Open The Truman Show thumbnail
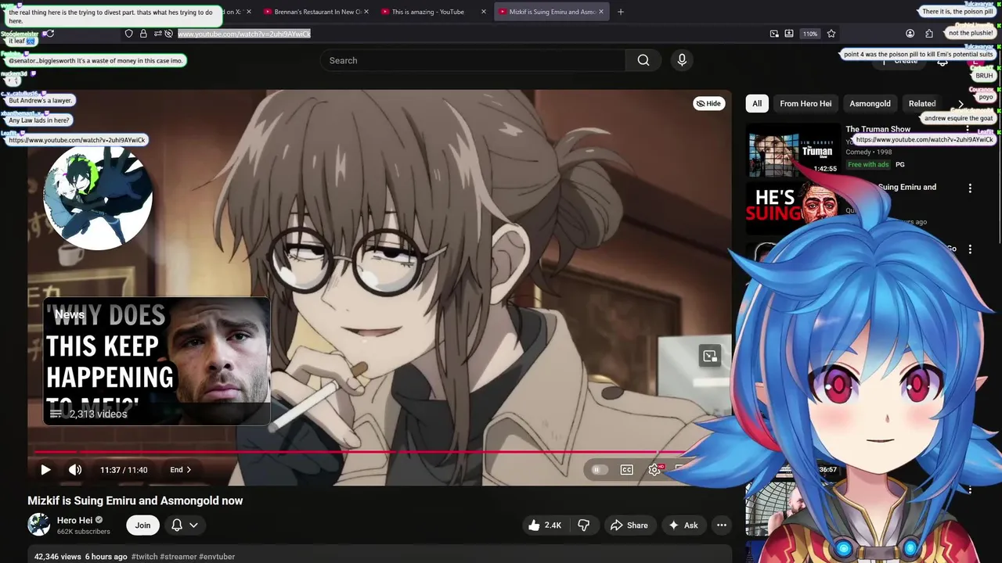This screenshot has width=1002, height=563. tap(793, 150)
